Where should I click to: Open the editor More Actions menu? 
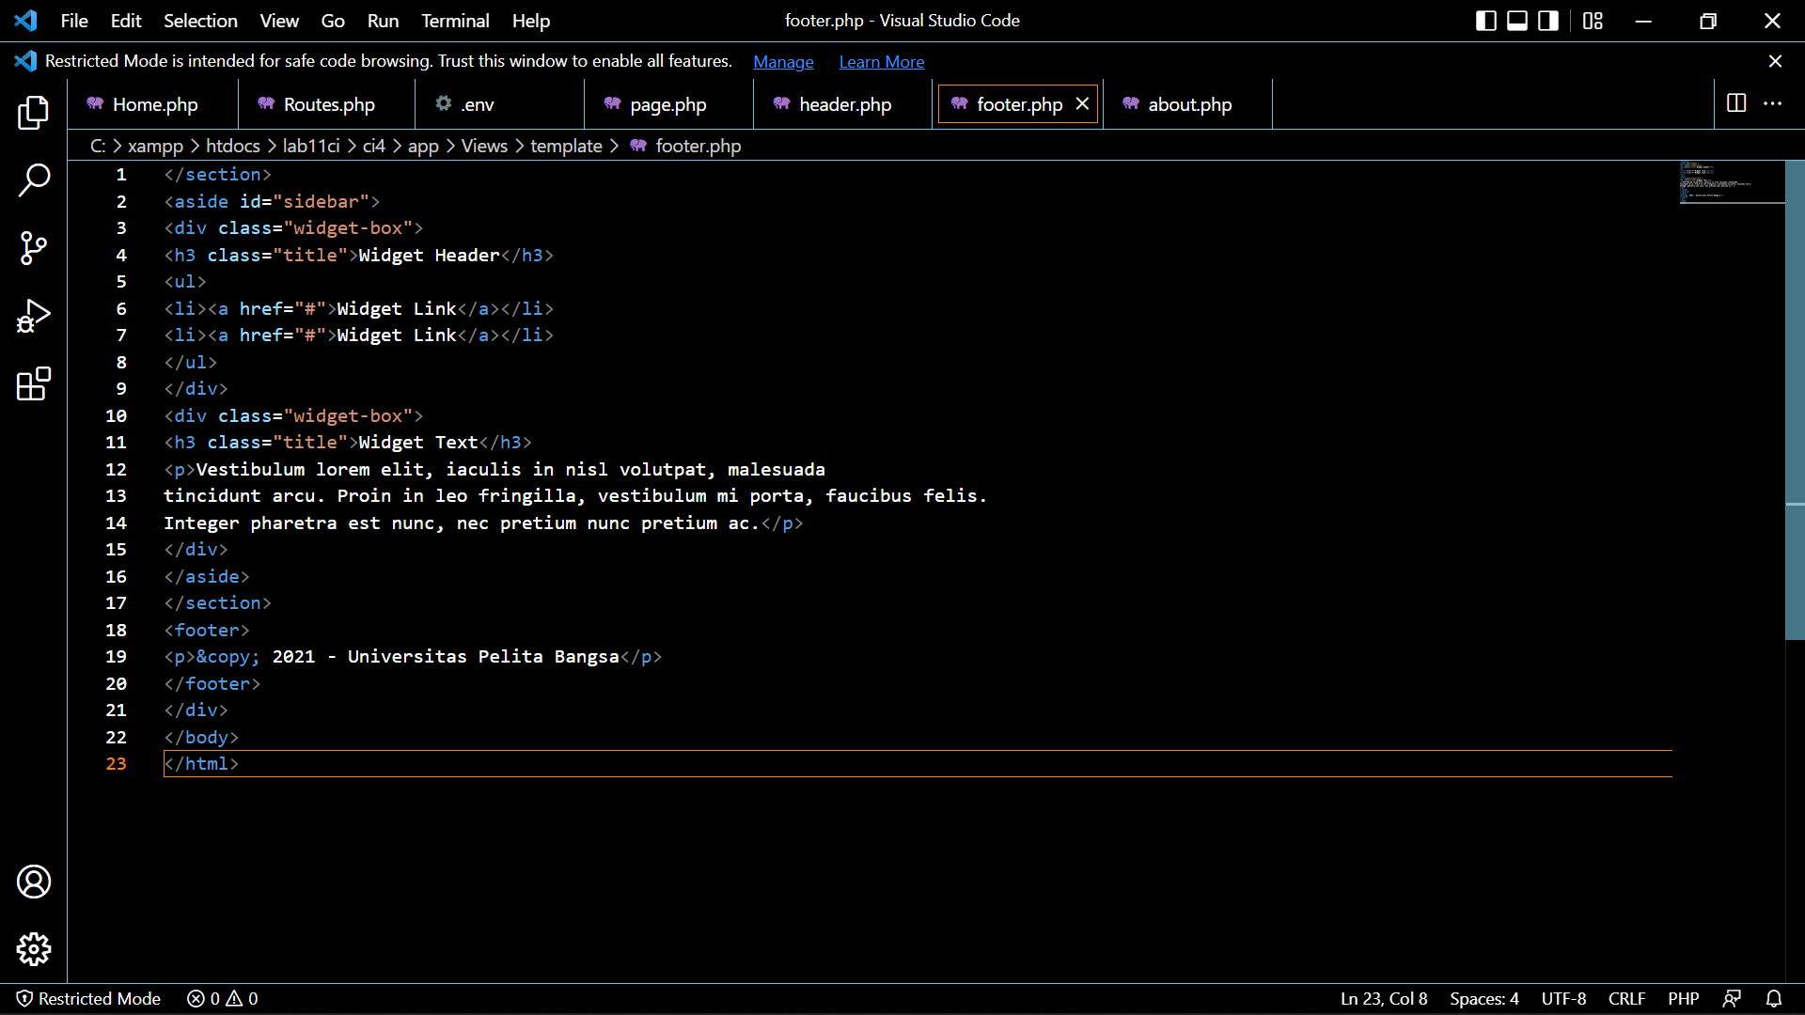[1774, 104]
